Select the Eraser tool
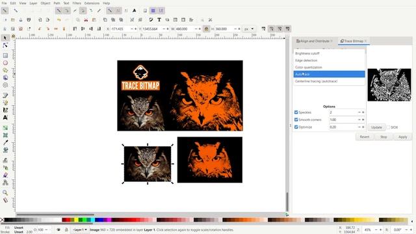 coord(5,175)
